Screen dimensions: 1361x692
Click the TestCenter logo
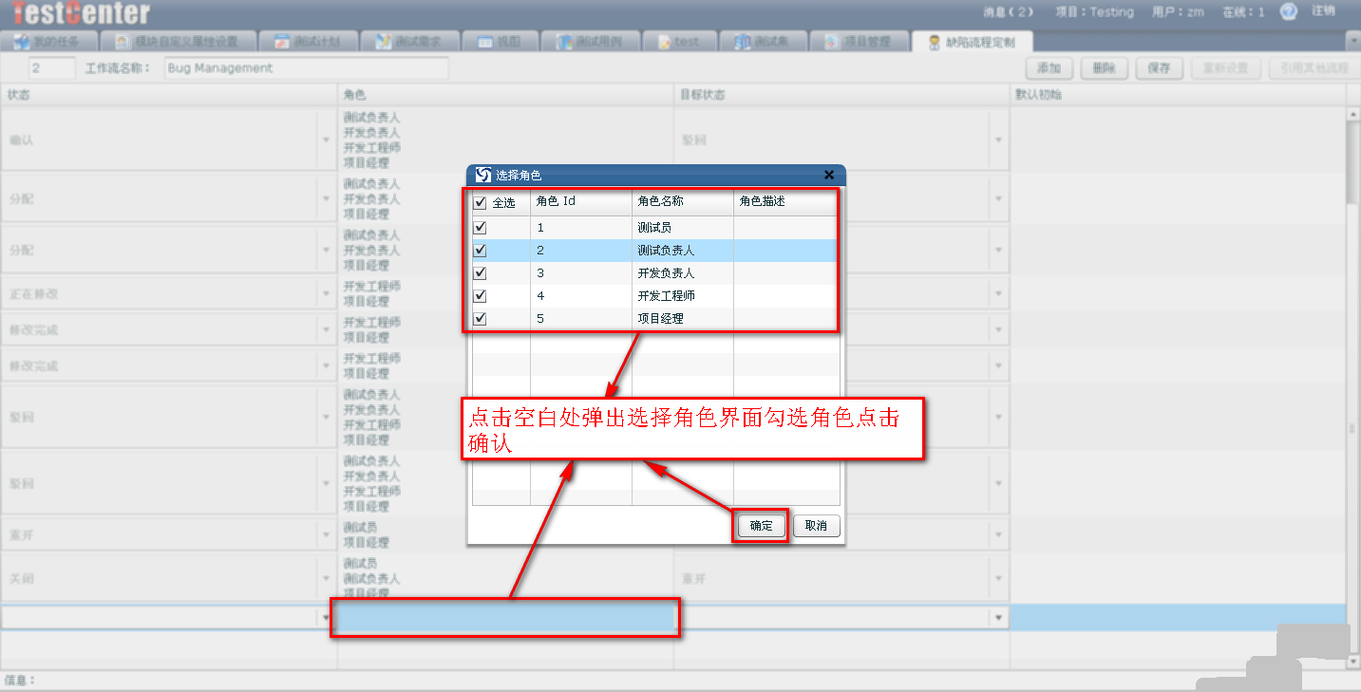pyautogui.click(x=80, y=12)
